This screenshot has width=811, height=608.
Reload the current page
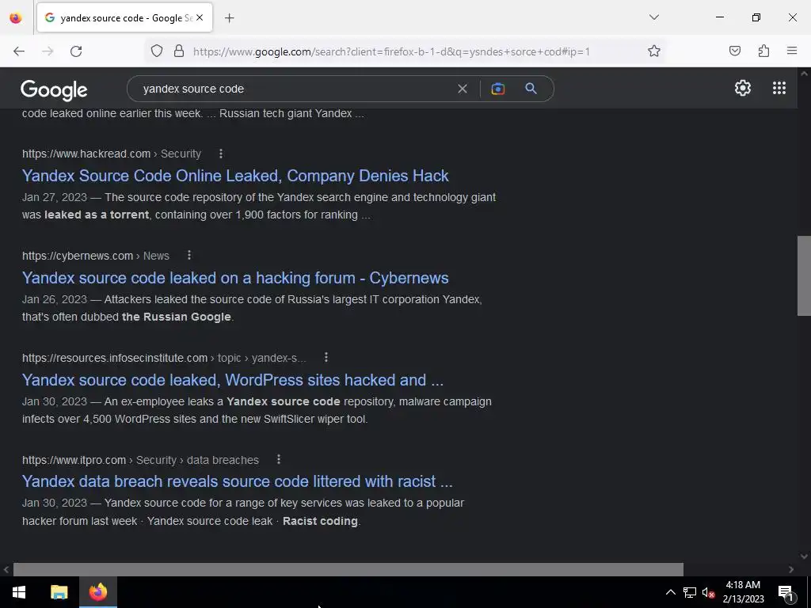pyautogui.click(x=76, y=51)
